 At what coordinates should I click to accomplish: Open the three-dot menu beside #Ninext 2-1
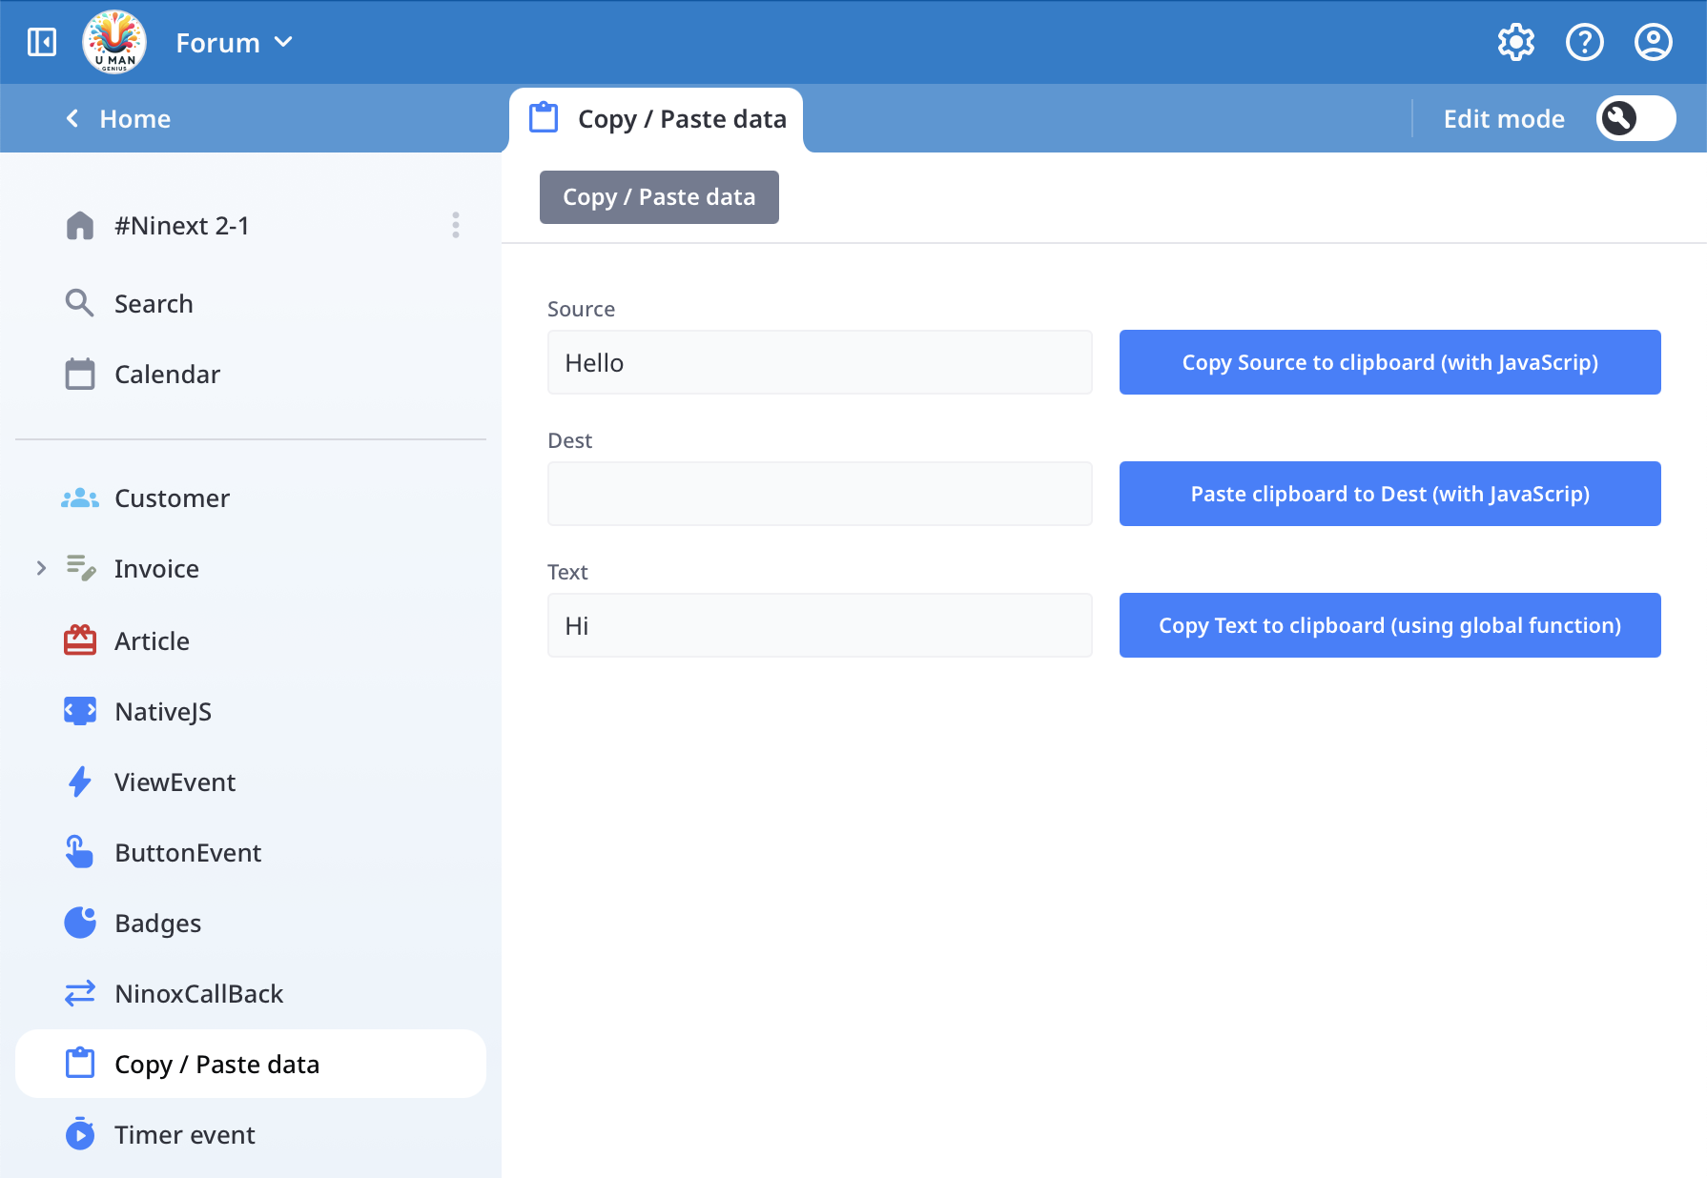click(x=456, y=225)
